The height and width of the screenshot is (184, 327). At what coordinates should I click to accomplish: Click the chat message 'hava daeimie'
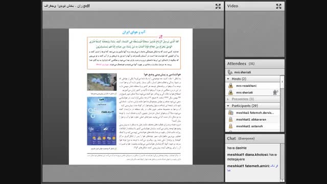pos(237,148)
